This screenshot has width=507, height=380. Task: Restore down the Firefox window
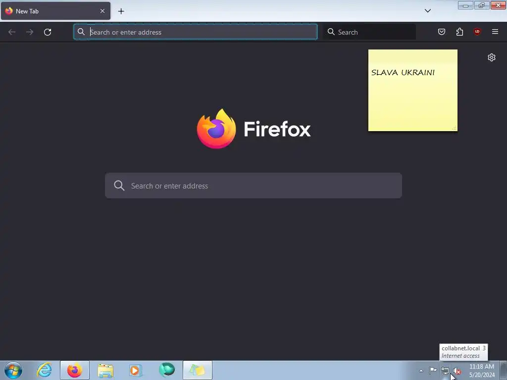[x=482, y=5]
